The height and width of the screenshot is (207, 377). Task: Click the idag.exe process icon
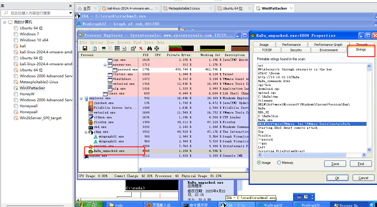click(91, 132)
